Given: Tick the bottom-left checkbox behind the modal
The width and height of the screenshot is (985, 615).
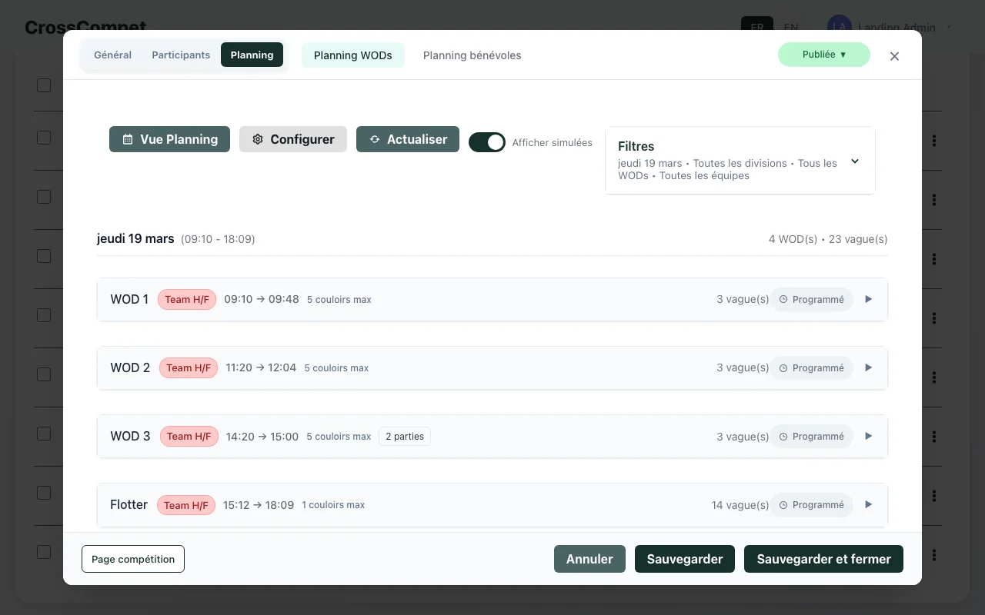Looking at the screenshot, I should click(x=44, y=551).
